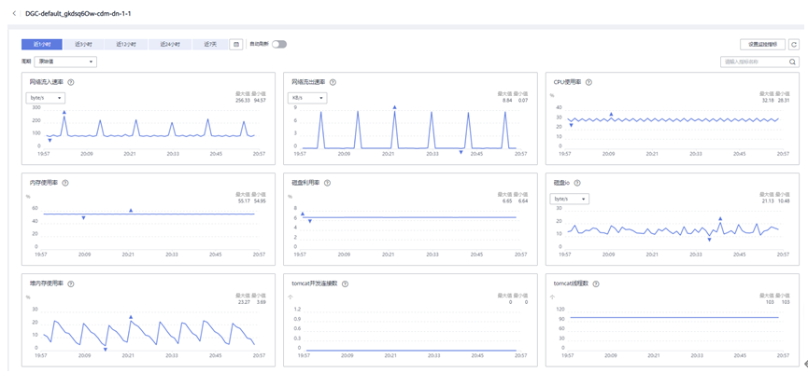808x373 pixels.
Task: Select the 近24小时 time range tab
Action: 169,44
